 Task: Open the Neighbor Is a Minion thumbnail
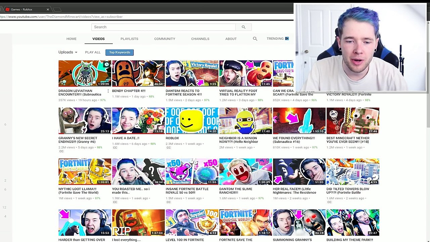(x=246, y=121)
